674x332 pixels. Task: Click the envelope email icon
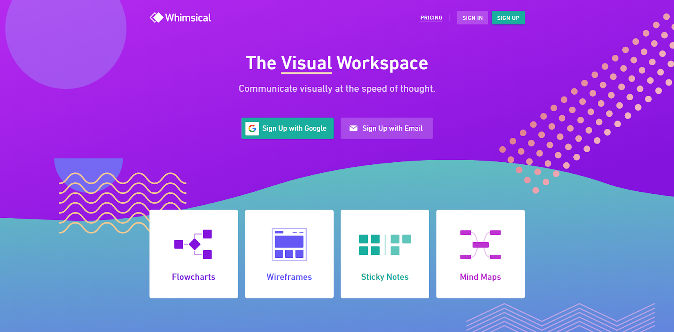(353, 129)
